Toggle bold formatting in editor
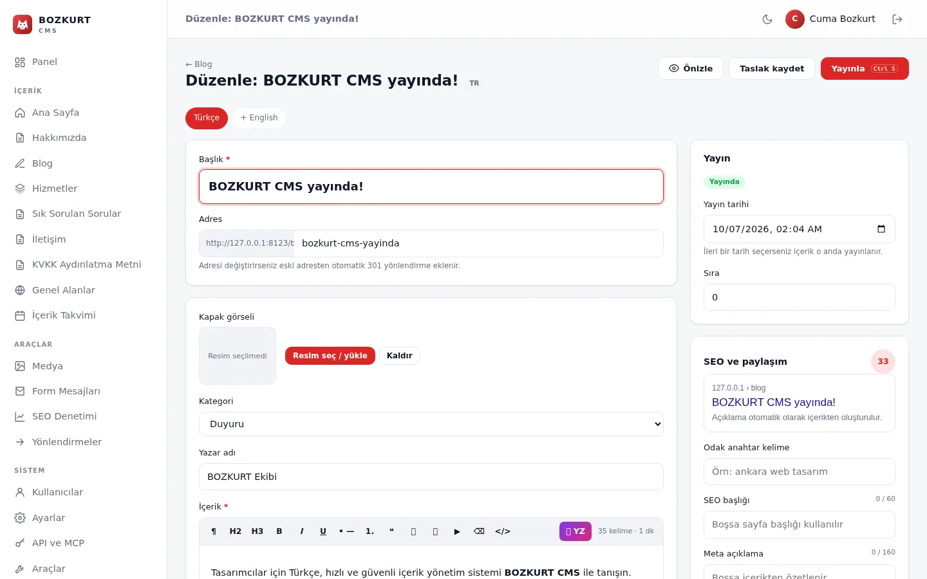The image size is (927, 579). coord(279,531)
